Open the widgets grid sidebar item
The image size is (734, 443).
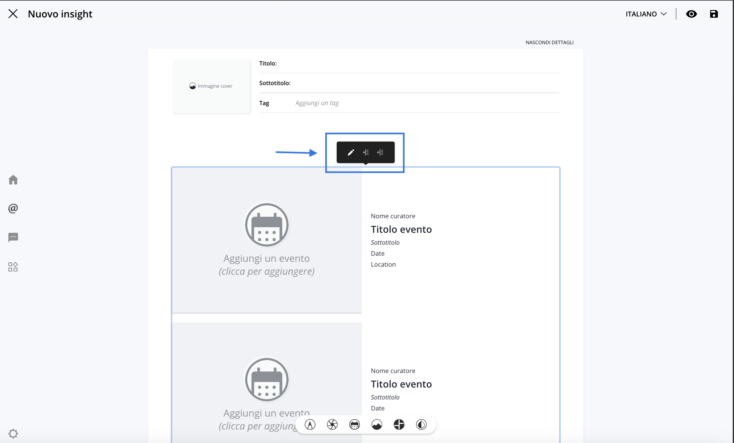point(13,267)
